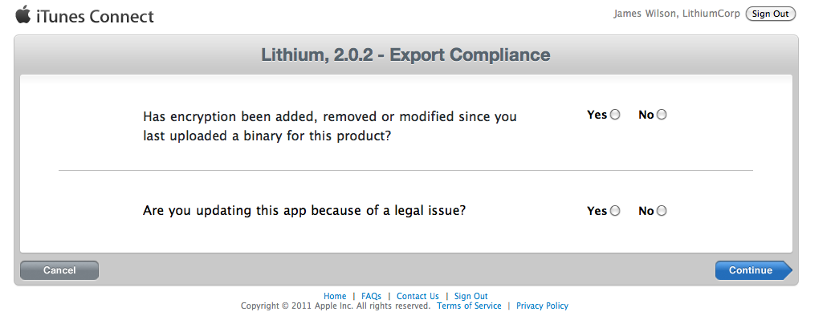Open the Home footer link

coord(335,296)
